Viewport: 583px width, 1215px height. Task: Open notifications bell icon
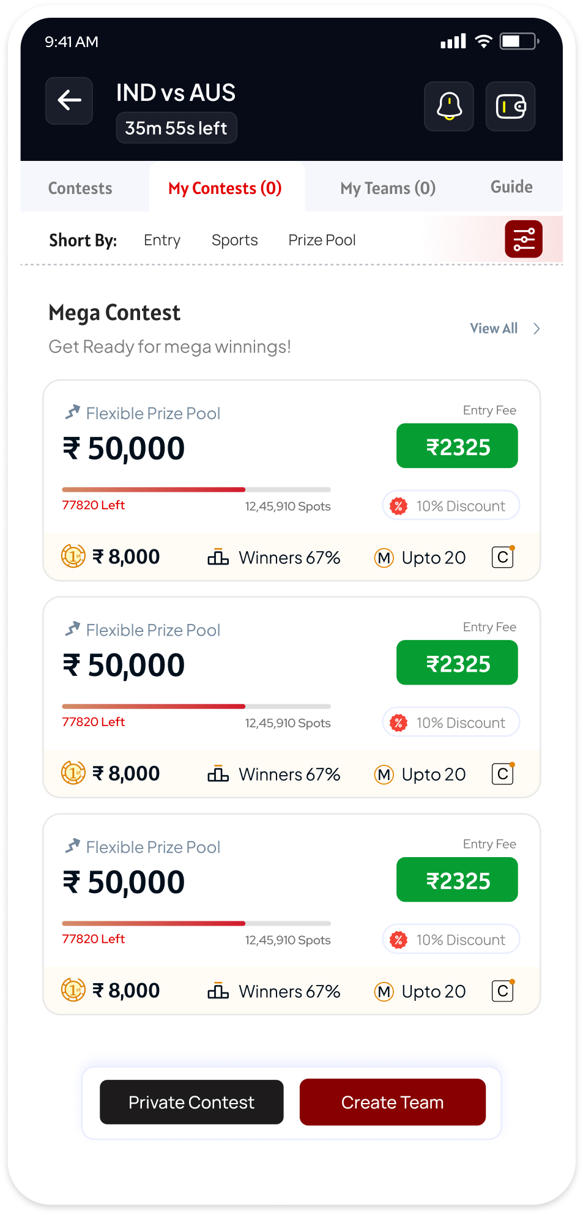pos(449,106)
